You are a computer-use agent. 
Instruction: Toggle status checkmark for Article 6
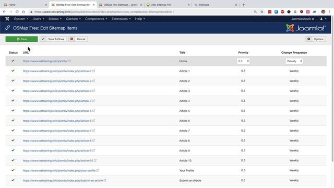(x=13, y=121)
